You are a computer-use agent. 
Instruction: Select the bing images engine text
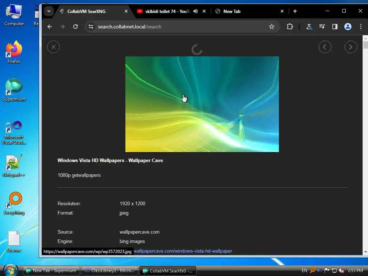132,241
